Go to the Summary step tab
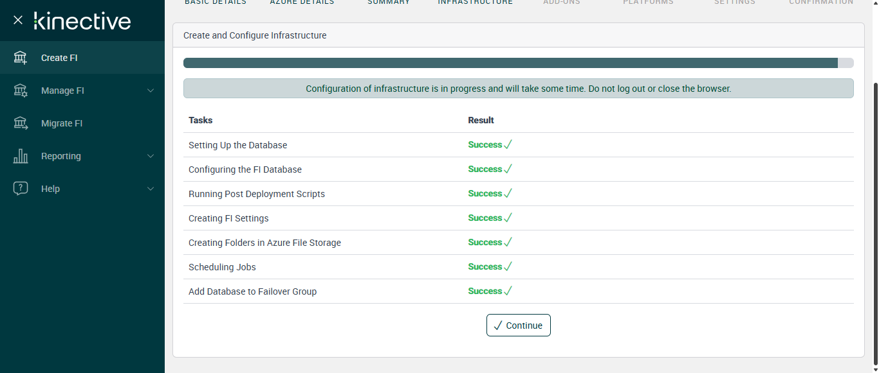Image resolution: width=879 pixels, height=373 pixels. click(389, 3)
